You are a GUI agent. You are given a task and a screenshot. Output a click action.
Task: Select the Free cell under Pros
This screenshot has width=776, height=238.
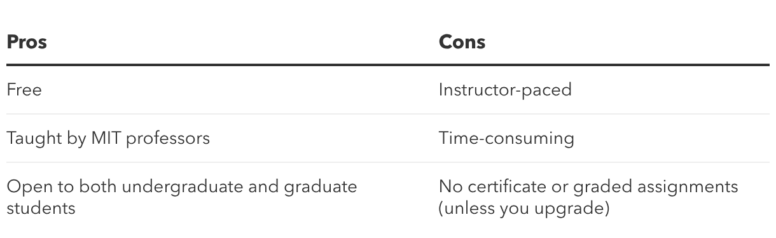pyautogui.click(x=24, y=90)
